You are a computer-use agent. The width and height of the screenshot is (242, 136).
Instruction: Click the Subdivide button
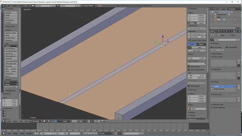(x=11, y=59)
